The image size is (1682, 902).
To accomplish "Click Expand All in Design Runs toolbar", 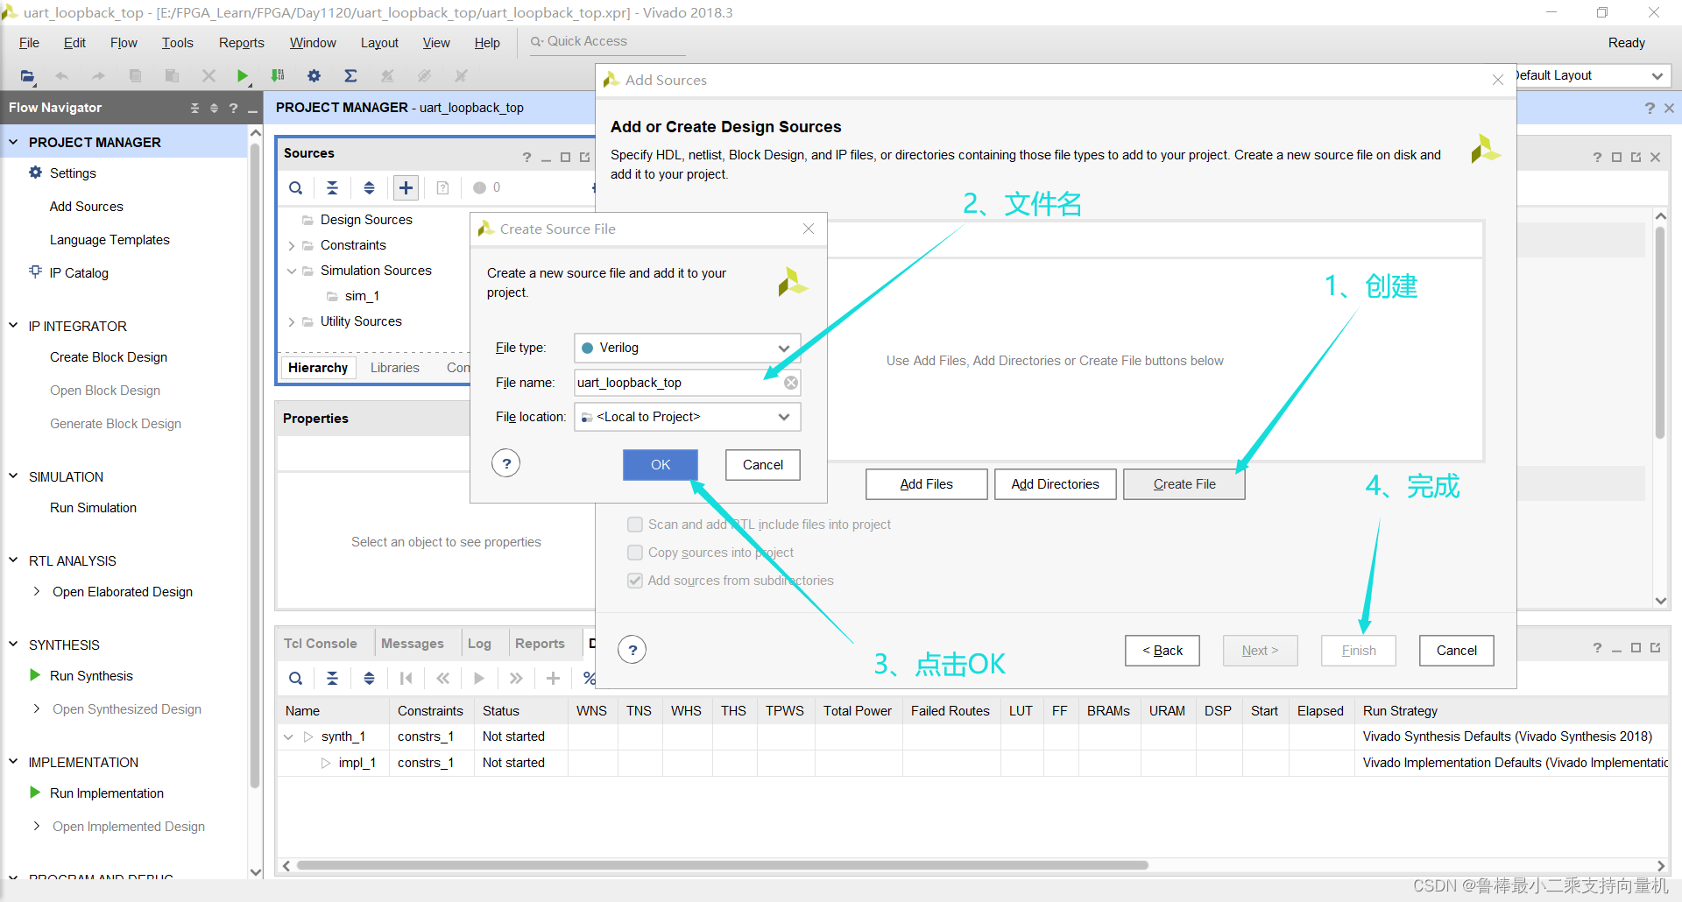I will [x=369, y=678].
